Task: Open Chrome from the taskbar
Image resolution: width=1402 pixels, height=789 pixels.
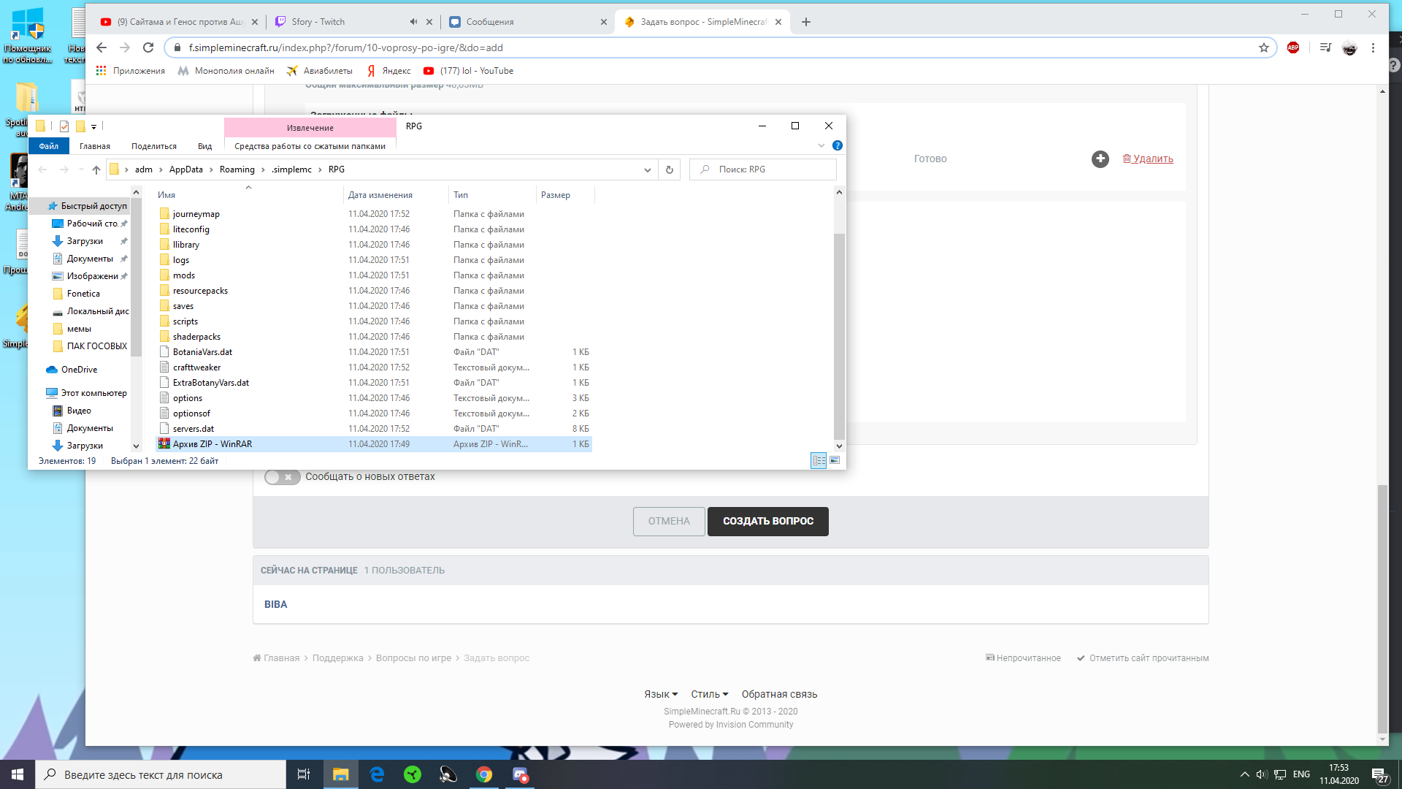Action: pyautogui.click(x=484, y=774)
